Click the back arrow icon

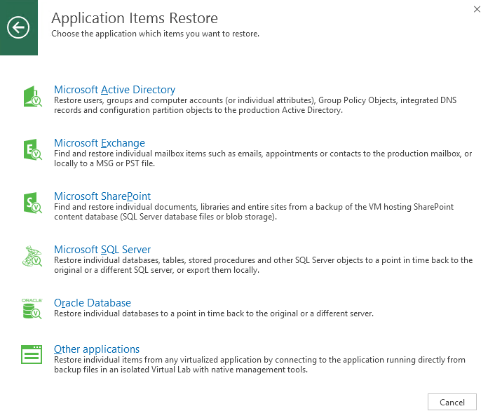(18, 27)
